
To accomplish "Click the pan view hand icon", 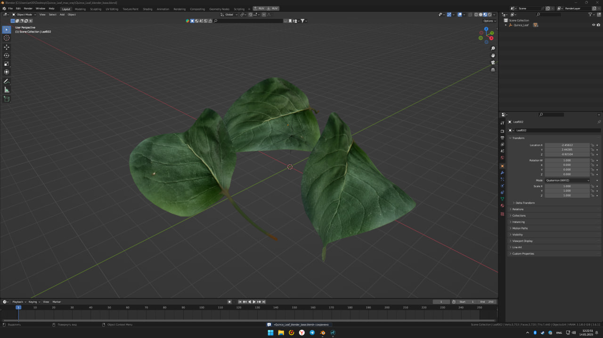I will [x=493, y=55].
